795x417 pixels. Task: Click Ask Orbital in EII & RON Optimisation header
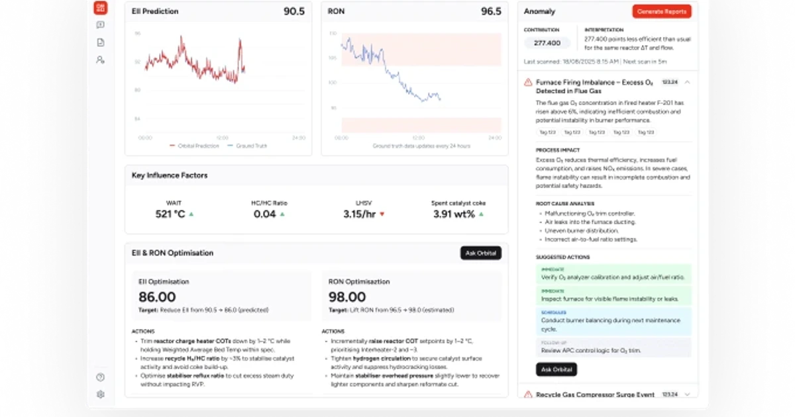(480, 253)
